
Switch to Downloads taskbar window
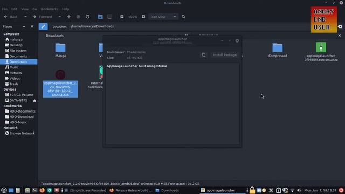(x=167, y=190)
